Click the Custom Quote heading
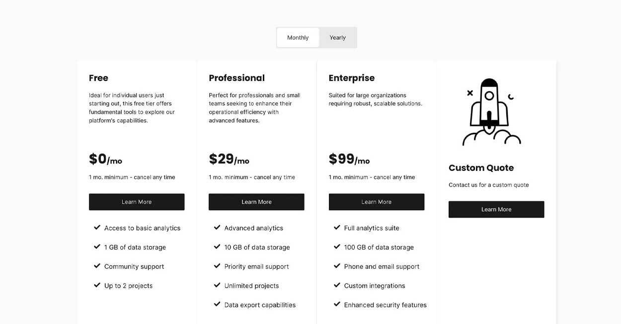 (481, 168)
